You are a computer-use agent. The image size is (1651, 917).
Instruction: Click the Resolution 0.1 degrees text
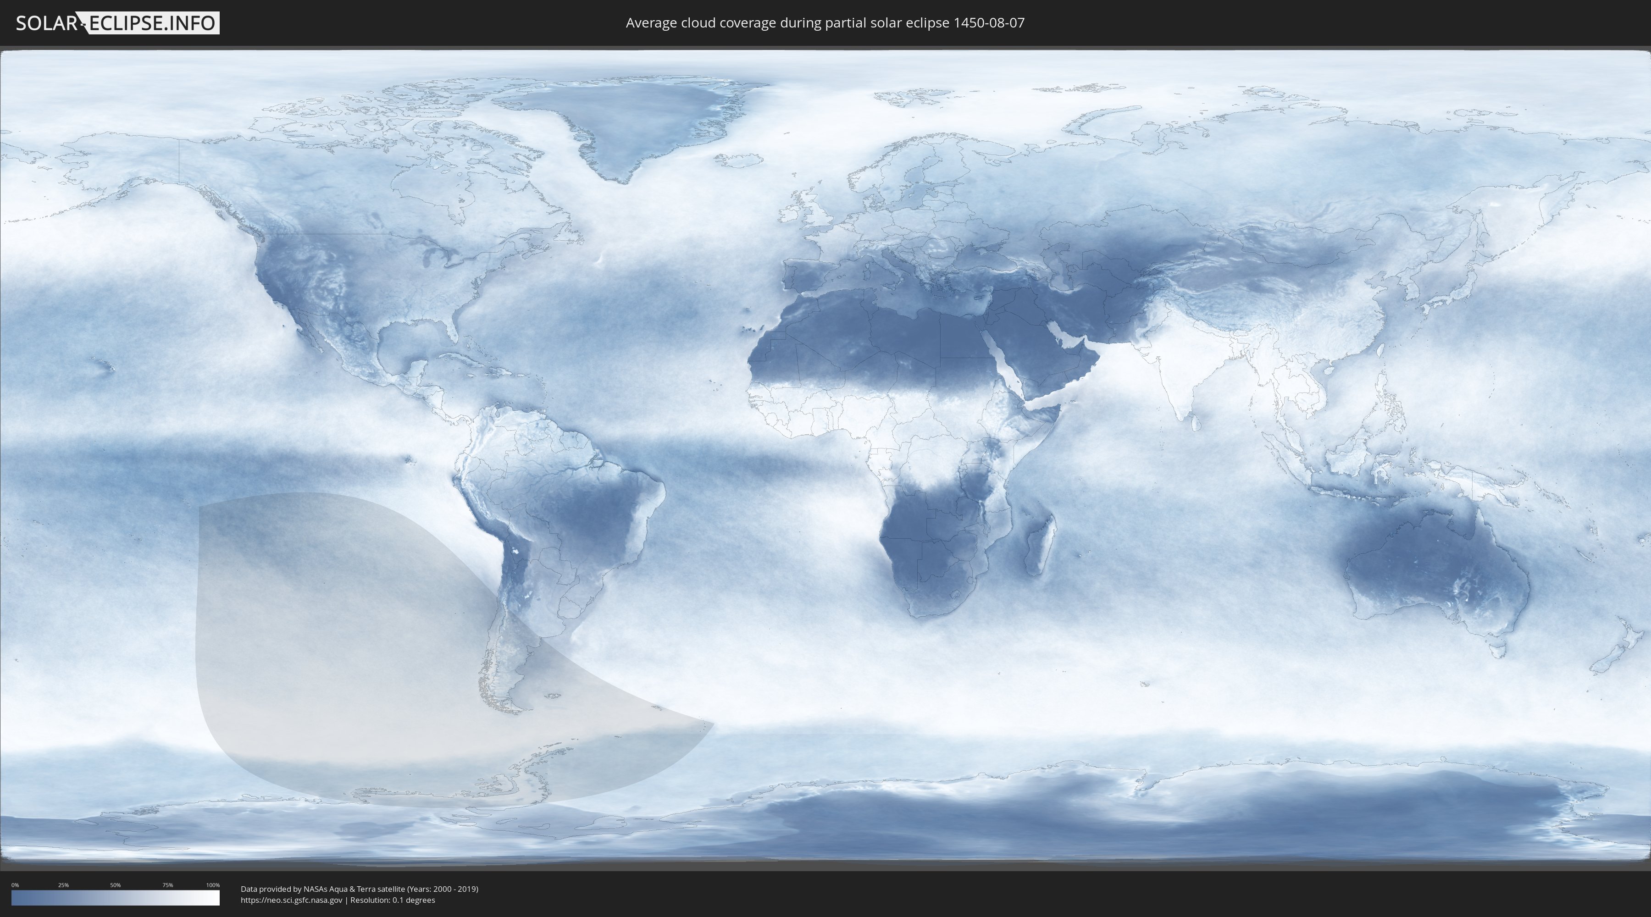[x=392, y=900]
